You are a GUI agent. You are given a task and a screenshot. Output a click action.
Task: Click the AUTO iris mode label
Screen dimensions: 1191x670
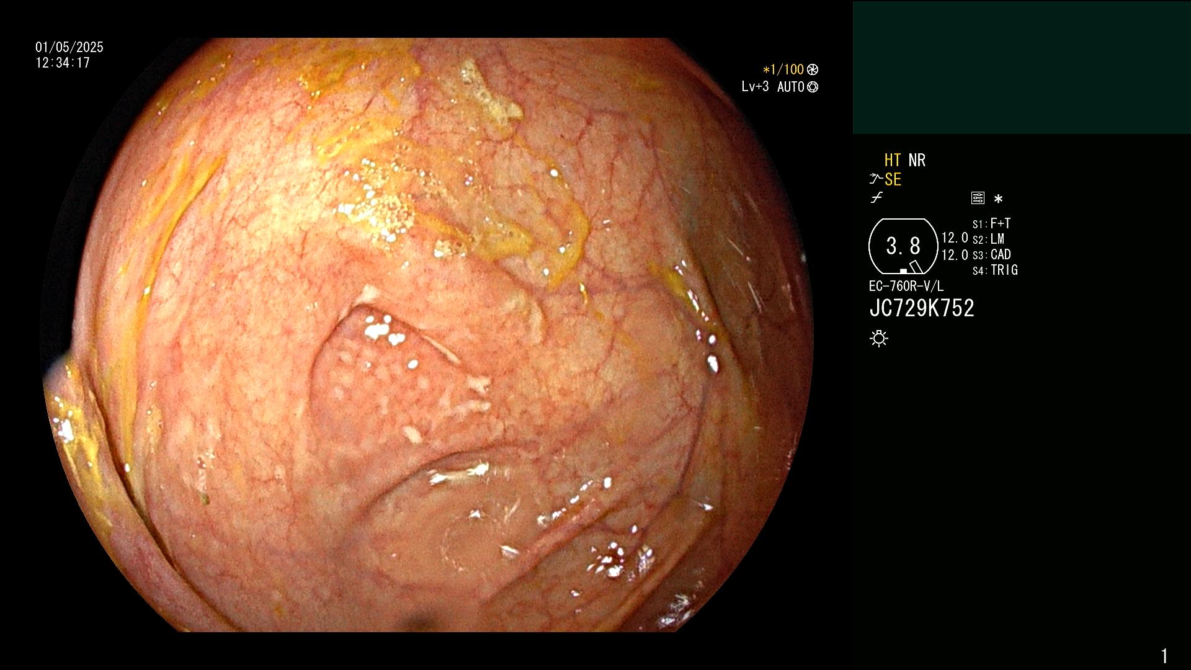[x=791, y=87]
